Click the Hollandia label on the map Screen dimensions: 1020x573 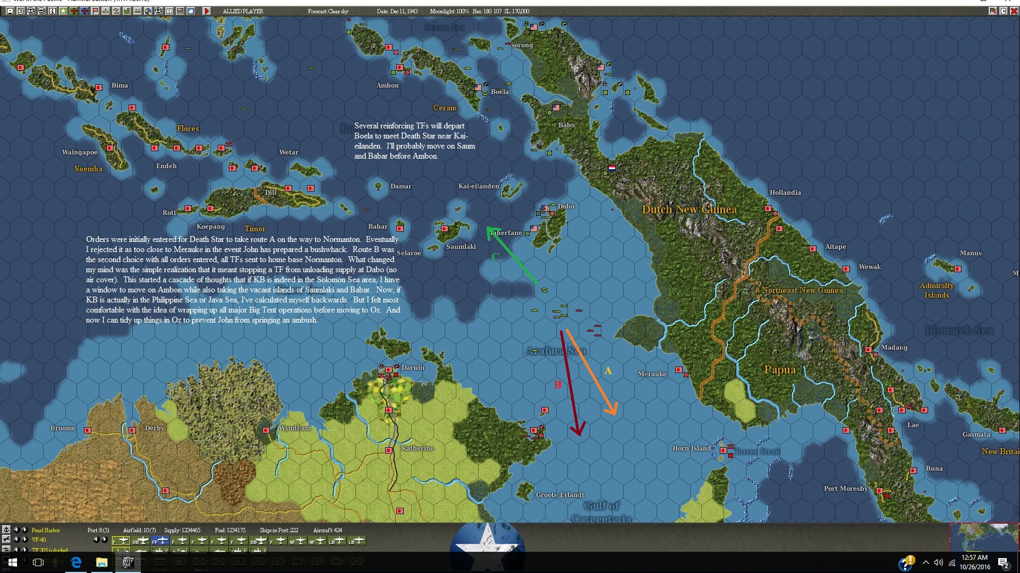point(785,193)
